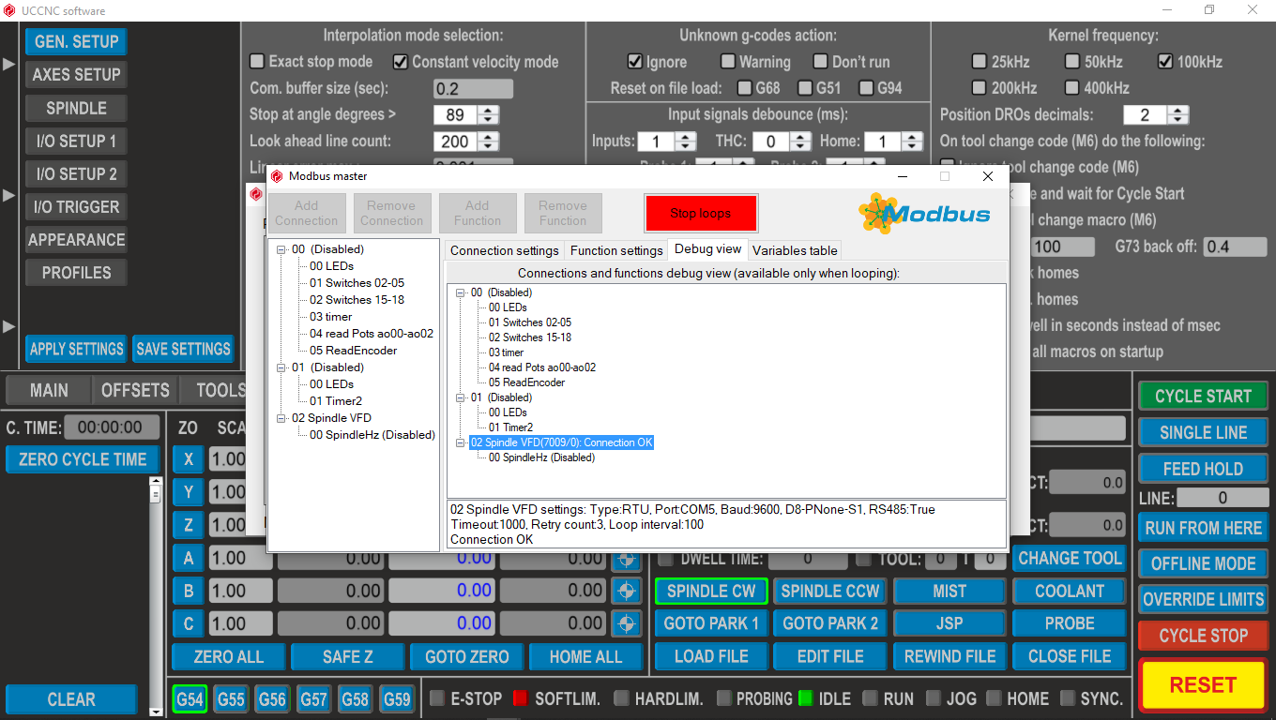1276x720 pixels.
Task: Open the Variables table tab
Action: [795, 250]
